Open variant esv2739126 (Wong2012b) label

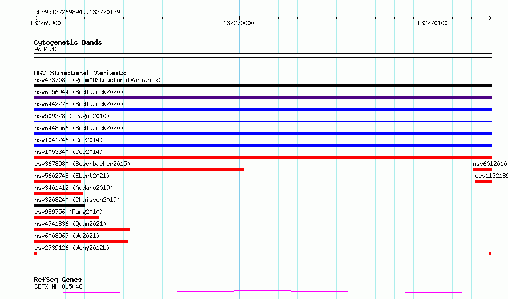pyautogui.click(x=72, y=248)
